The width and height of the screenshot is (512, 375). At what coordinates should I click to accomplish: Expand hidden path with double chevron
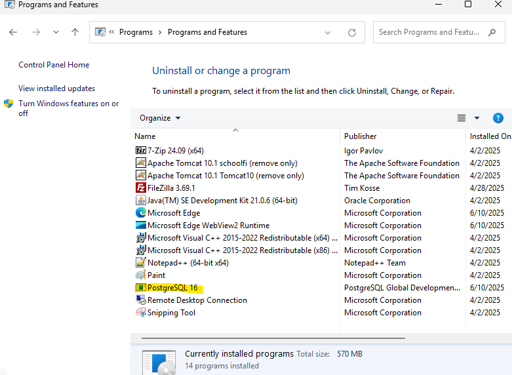(x=111, y=32)
